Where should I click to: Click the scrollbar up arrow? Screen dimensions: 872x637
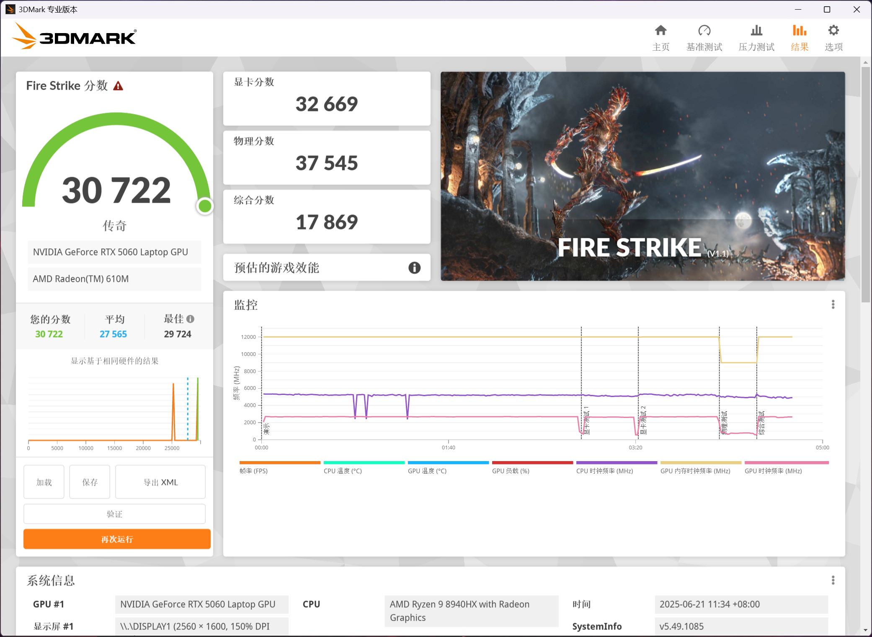point(865,62)
